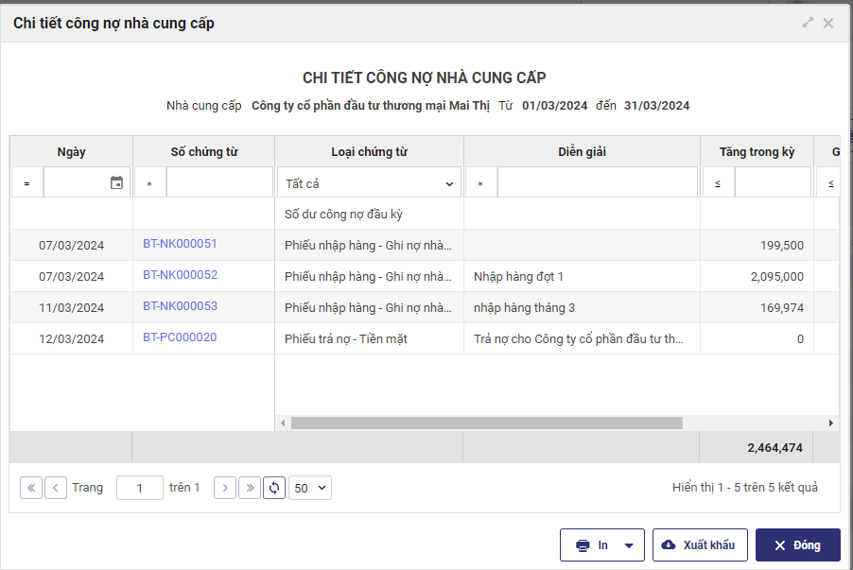This screenshot has width=853, height=570.
Task: Open voucher BT-NK000051
Action: tap(180, 244)
